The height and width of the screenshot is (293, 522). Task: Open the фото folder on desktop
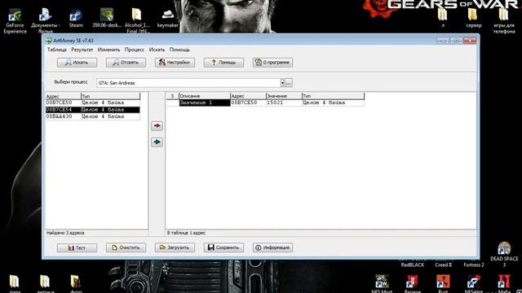click(x=75, y=283)
